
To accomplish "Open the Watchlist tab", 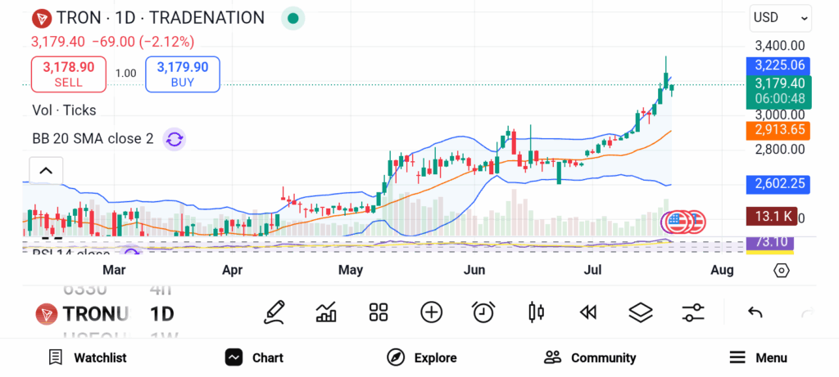I will tap(87, 357).
